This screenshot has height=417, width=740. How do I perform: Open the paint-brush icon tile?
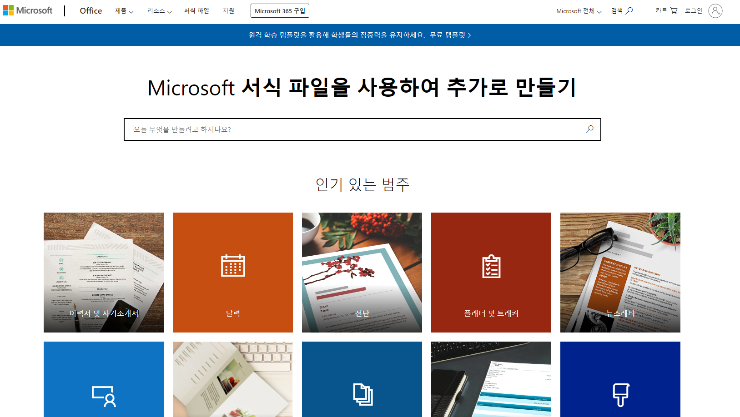(x=620, y=379)
